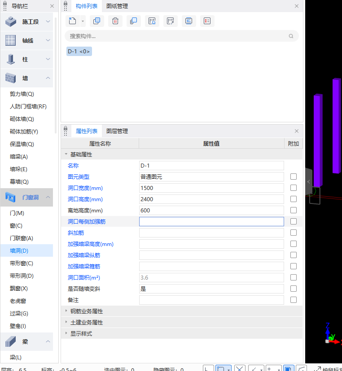
Task: Click the new component icon in toolbar
Action: pos(73,21)
